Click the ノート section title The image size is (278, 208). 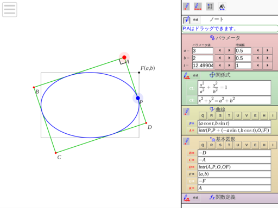pos(217,19)
